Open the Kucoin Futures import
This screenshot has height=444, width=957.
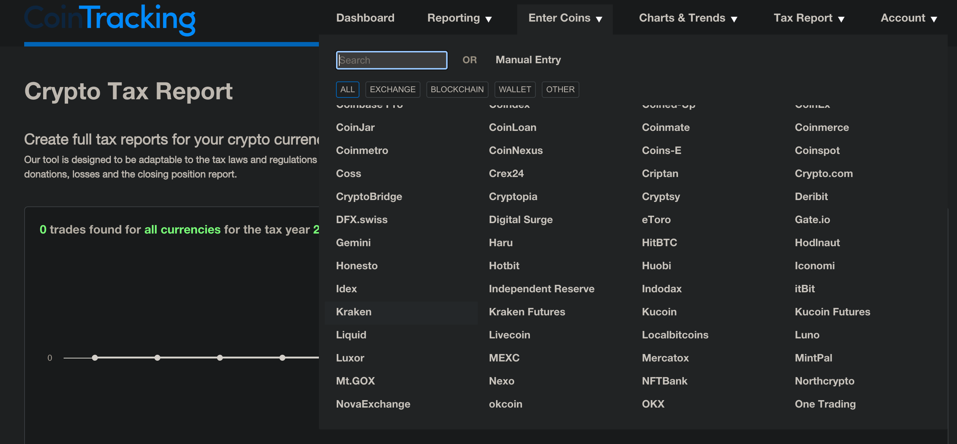click(x=832, y=312)
